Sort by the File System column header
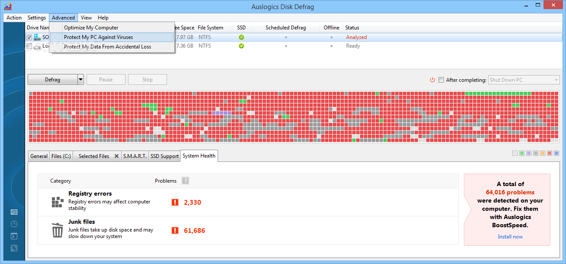The height and width of the screenshot is (264, 566). [x=213, y=28]
